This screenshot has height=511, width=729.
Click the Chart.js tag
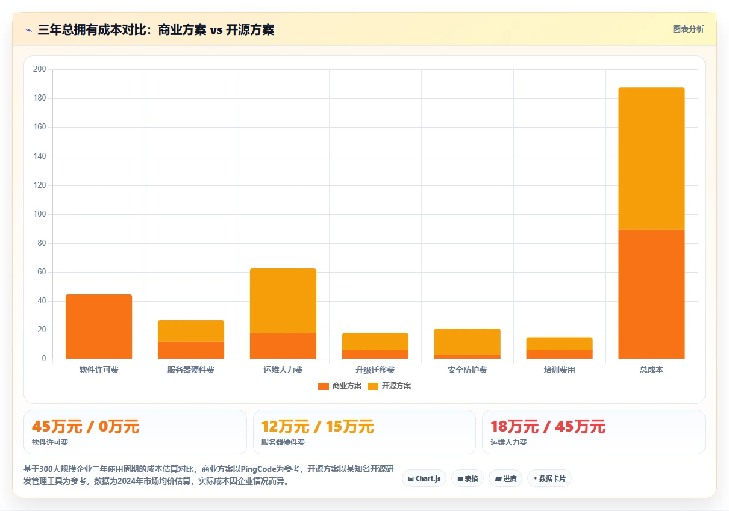pos(424,478)
